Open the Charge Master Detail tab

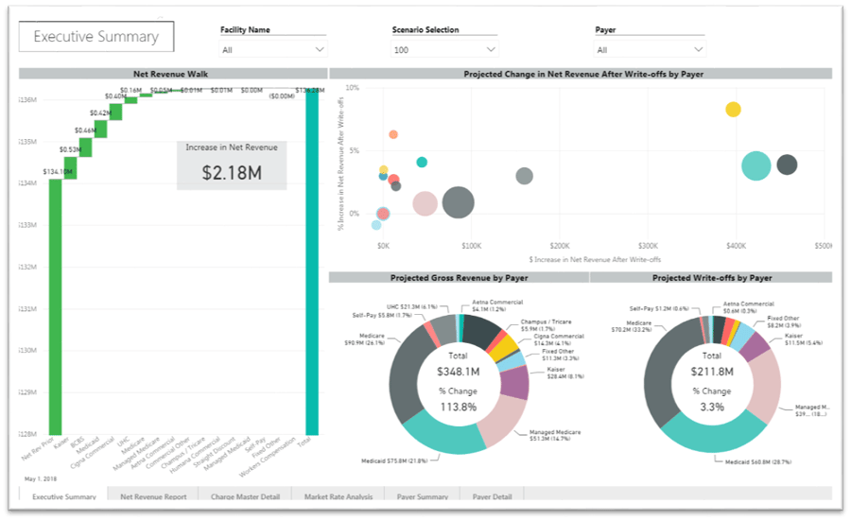click(245, 495)
